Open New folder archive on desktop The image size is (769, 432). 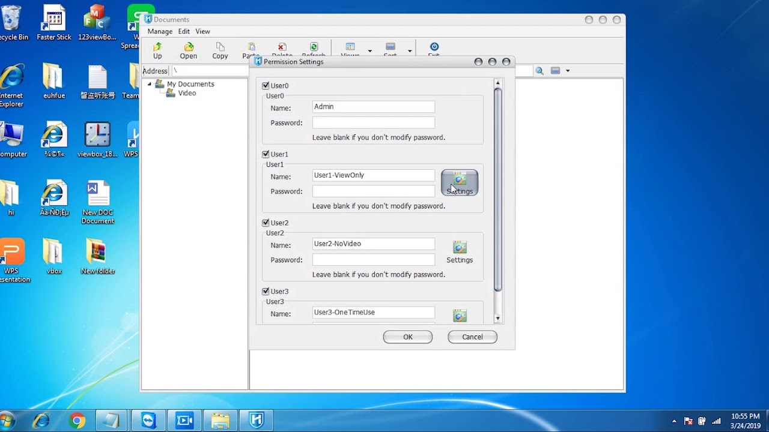[x=98, y=257]
